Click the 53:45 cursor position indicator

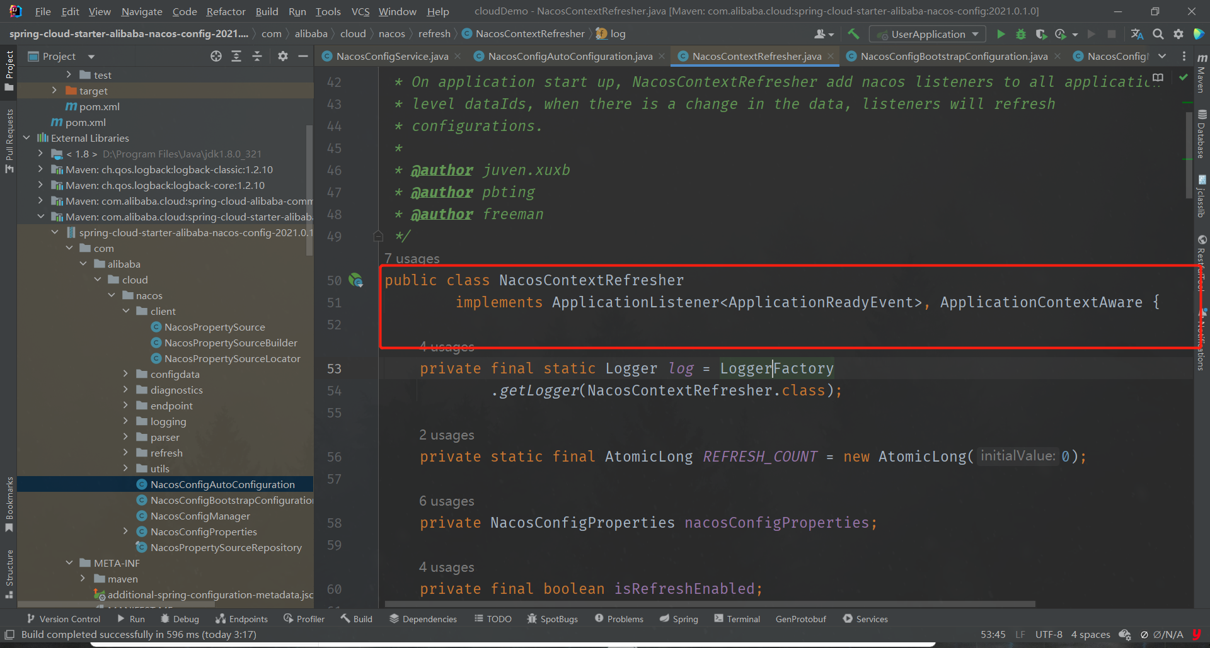pyautogui.click(x=993, y=635)
